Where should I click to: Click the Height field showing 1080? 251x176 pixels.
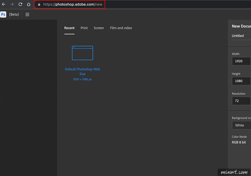point(241,81)
